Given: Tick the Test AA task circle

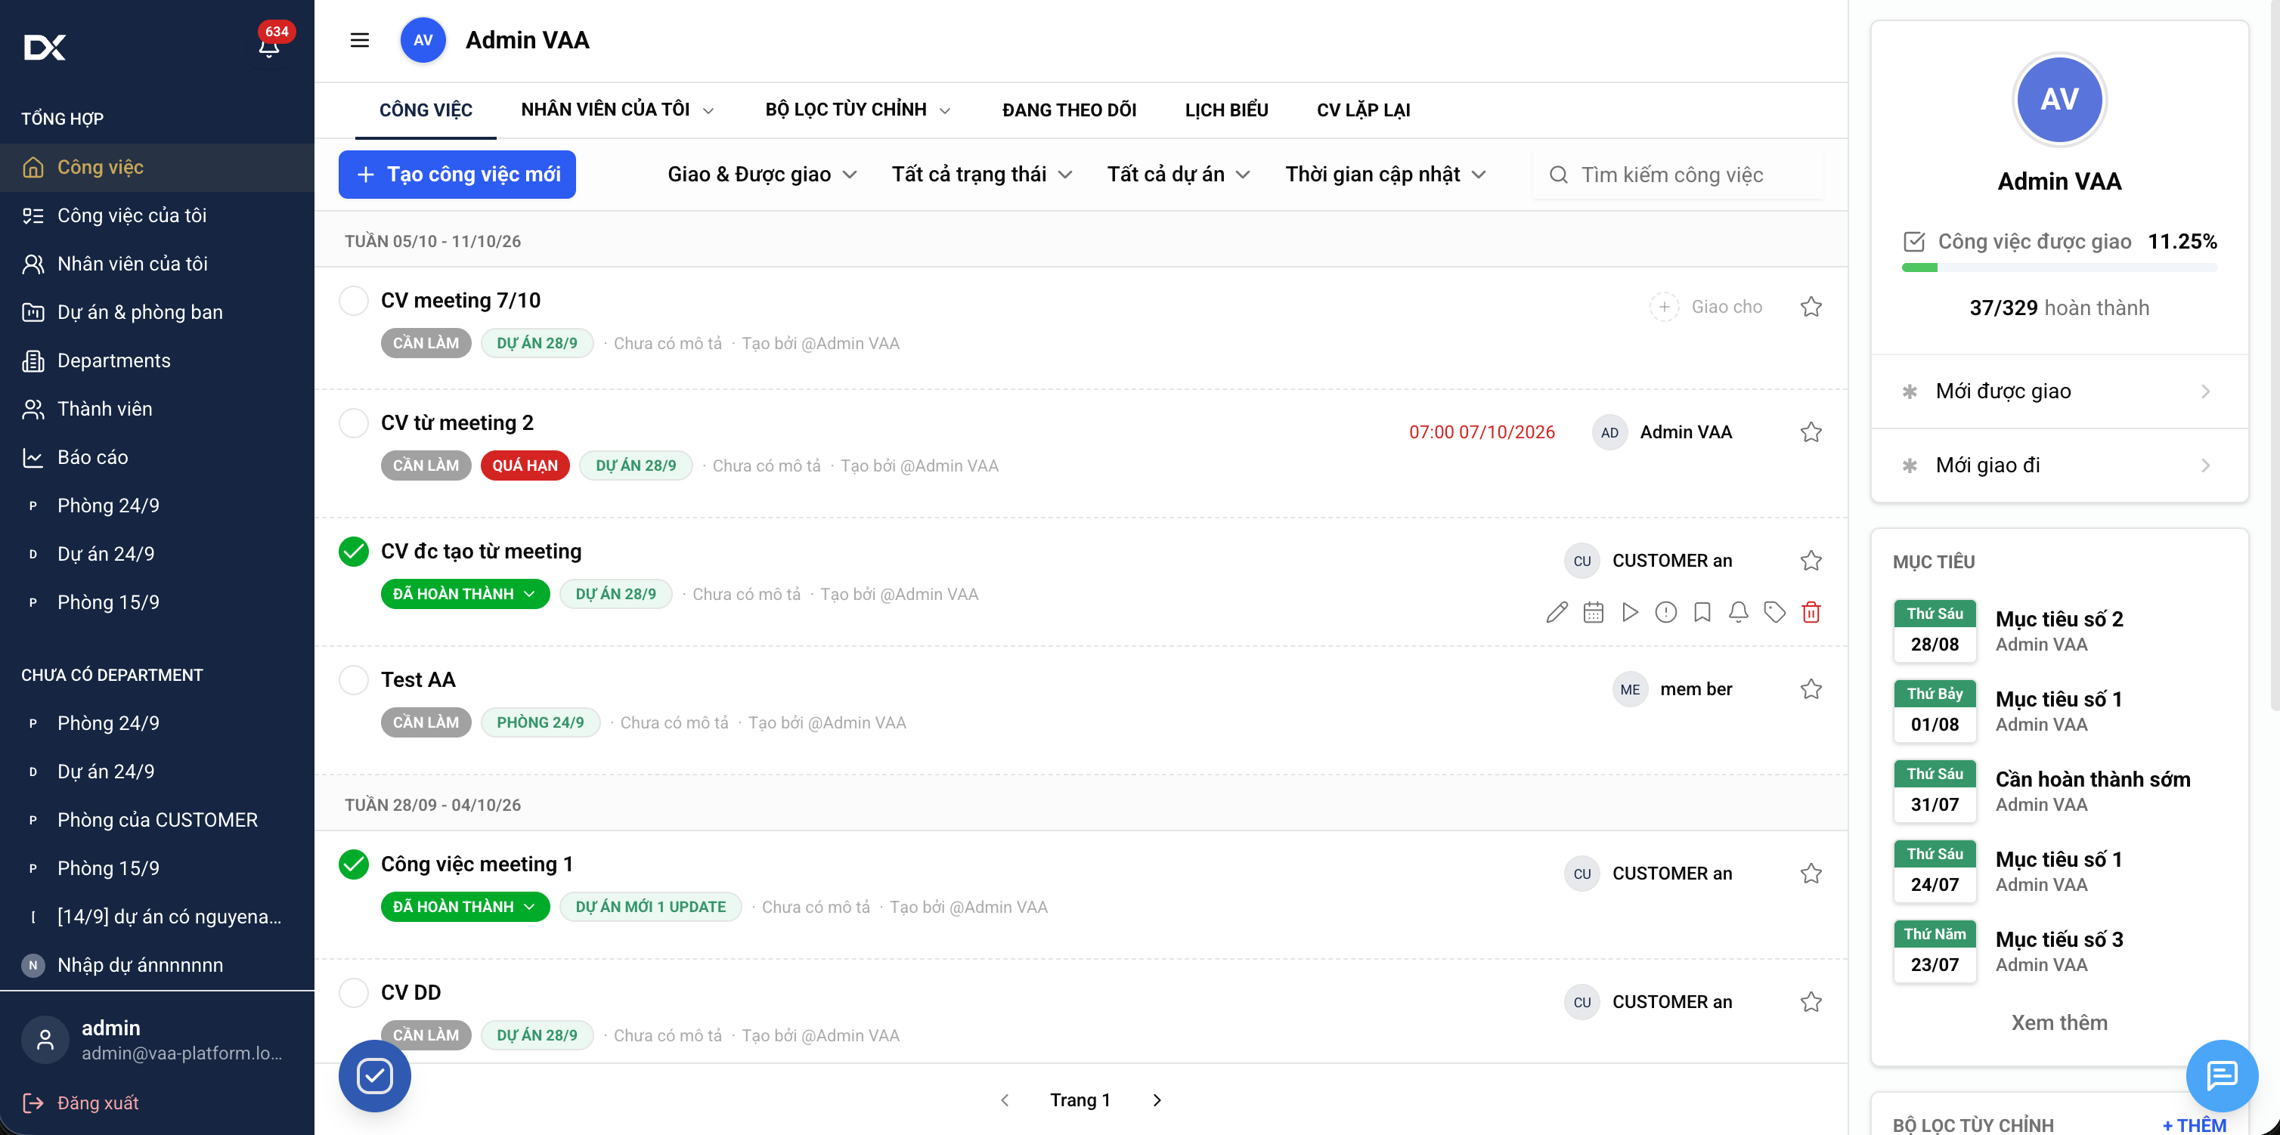Looking at the screenshot, I should pyautogui.click(x=353, y=679).
